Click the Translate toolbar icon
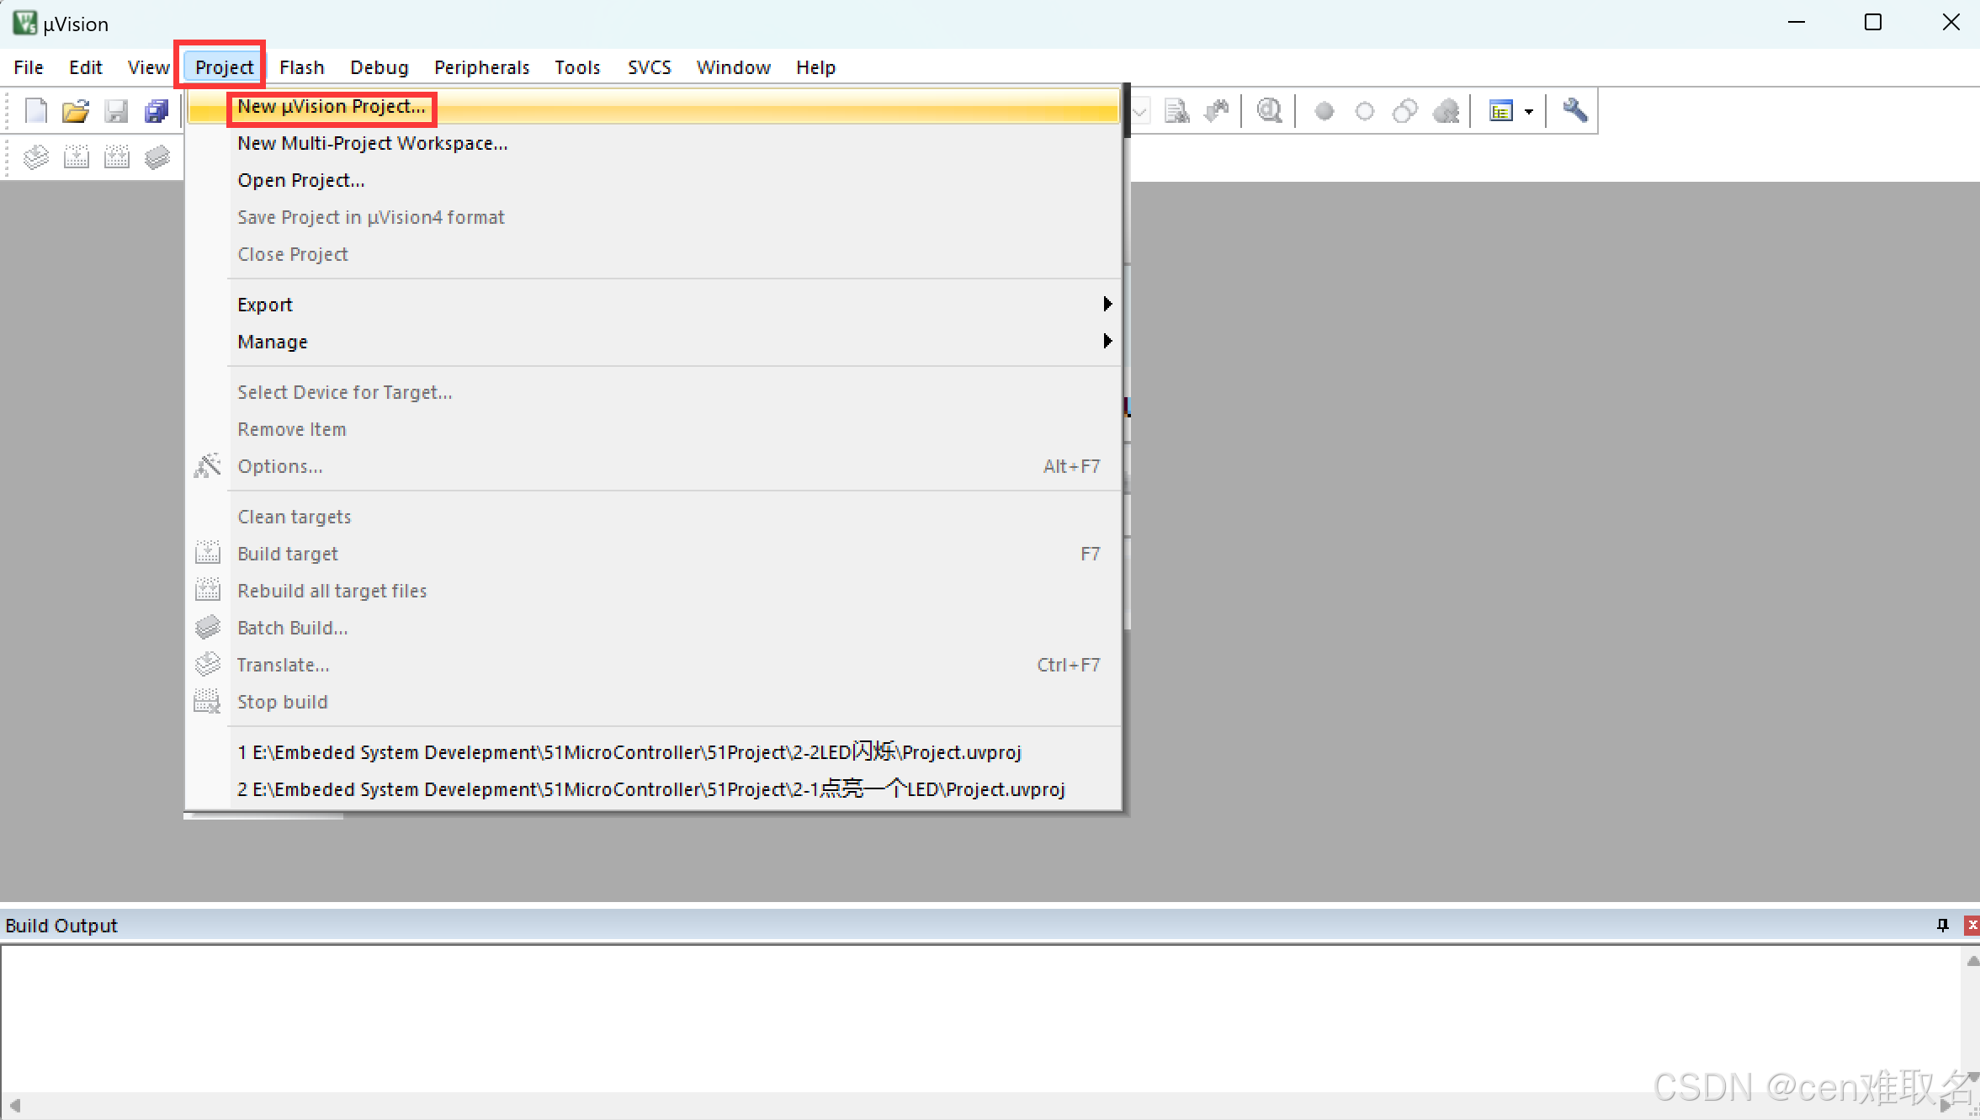This screenshot has height=1120, width=1980. pyautogui.click(x=36, y=157)
